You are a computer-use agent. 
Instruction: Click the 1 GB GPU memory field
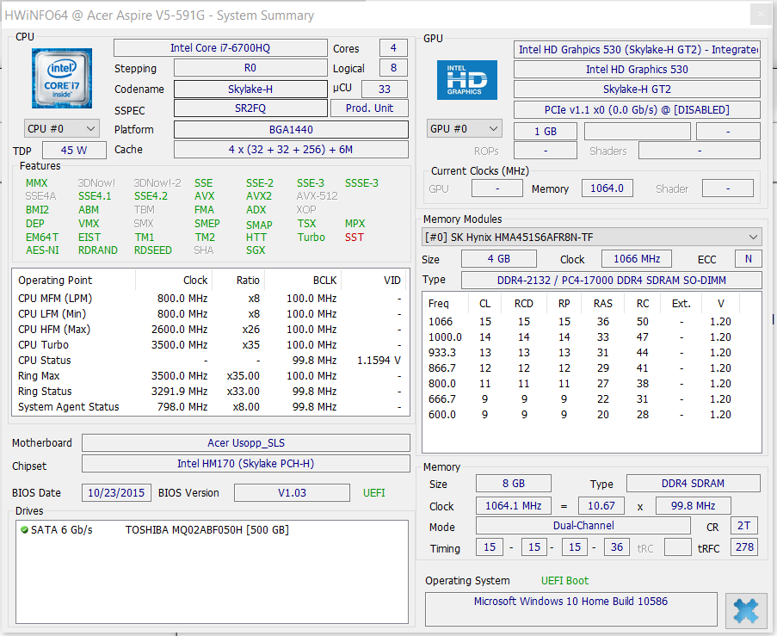tap(545, 132)
